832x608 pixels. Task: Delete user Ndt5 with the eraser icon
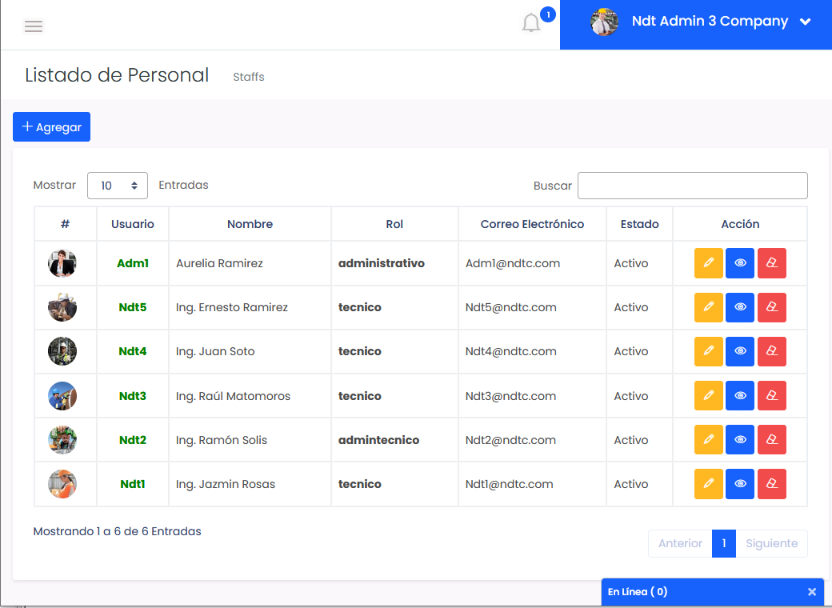tap(771, 307)
